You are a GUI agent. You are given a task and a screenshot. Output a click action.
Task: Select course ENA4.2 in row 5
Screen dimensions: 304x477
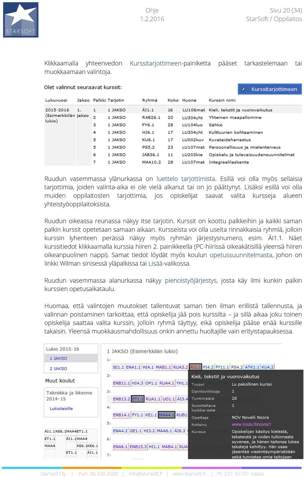120,431
